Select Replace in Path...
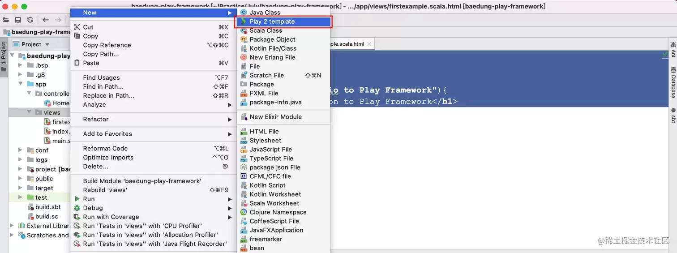The height and width of the screenshot is (253, 677). (154, 96)
